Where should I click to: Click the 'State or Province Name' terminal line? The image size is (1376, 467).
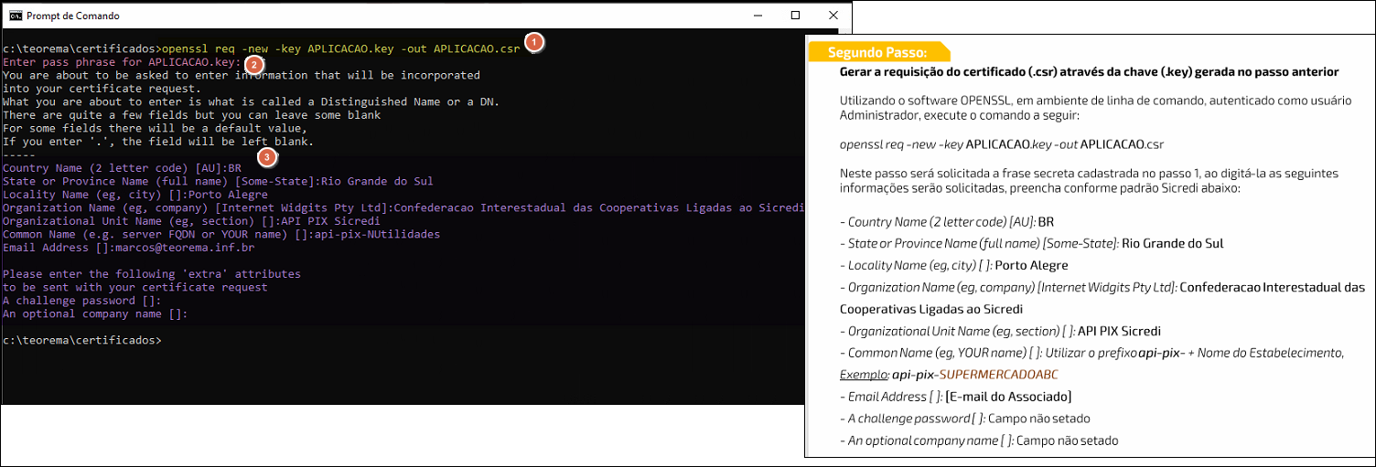[218, 181]
